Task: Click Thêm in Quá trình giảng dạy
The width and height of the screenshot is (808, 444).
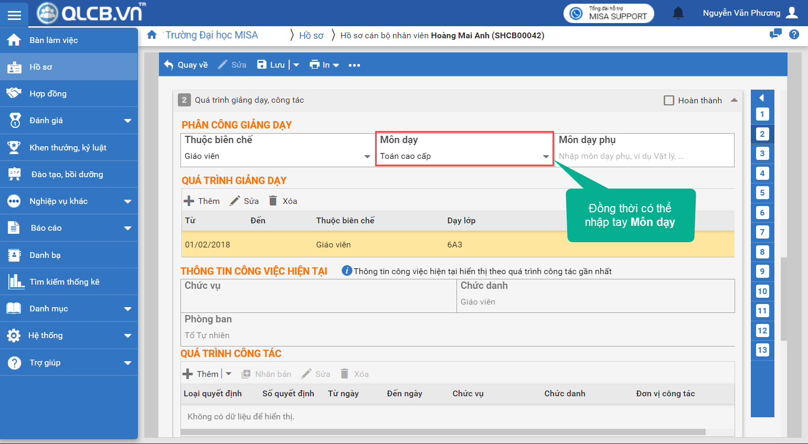Action: pyautogui.click(x=202, y=201)
